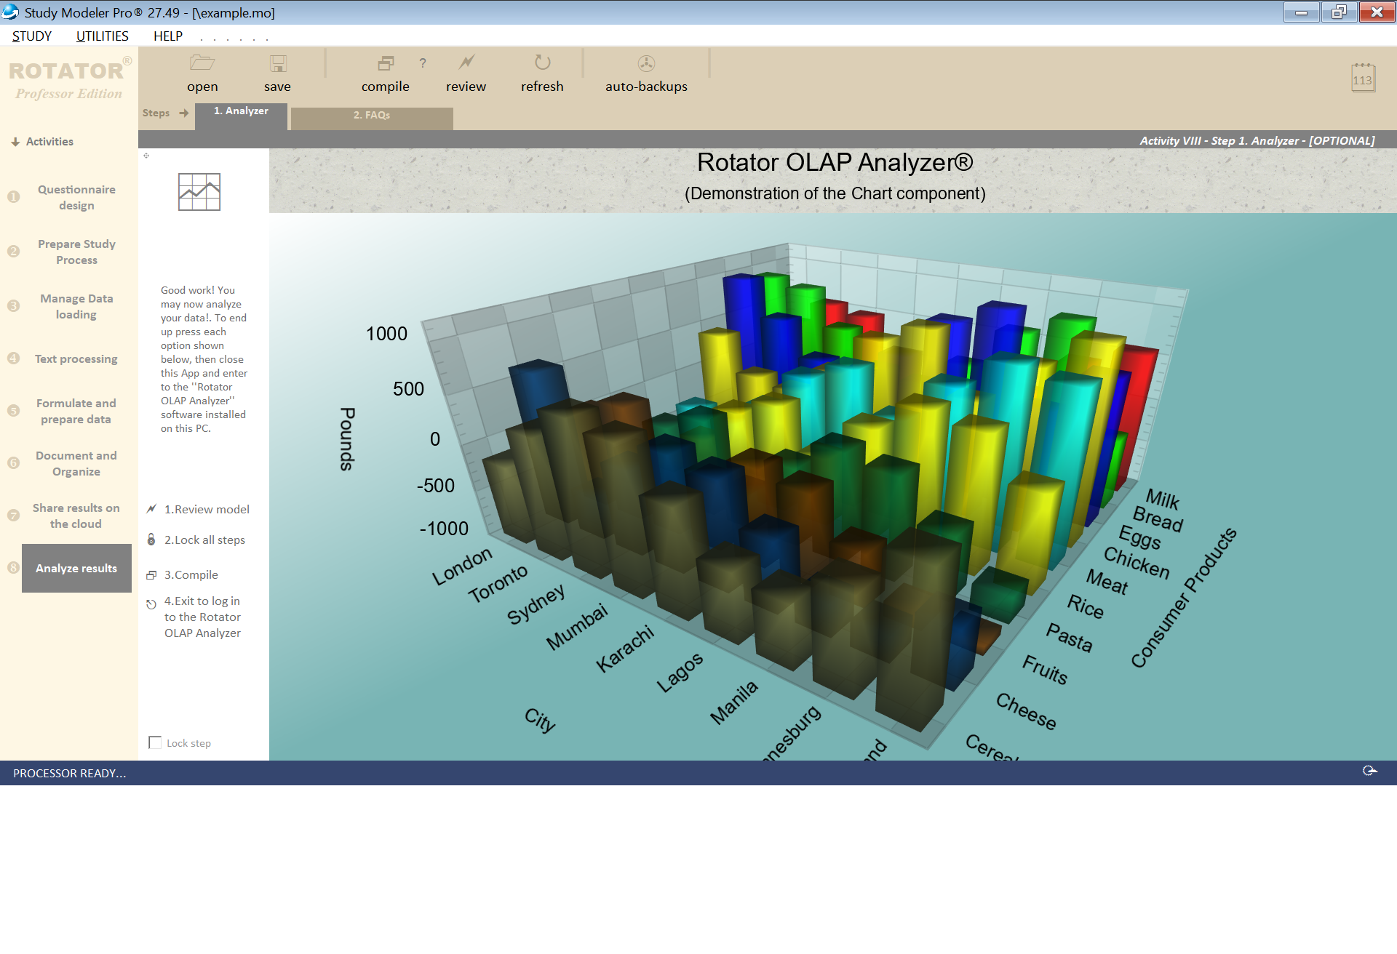Click the Review model pen icon
This screenshot has width=1397, height=954.
coord(151,509)
